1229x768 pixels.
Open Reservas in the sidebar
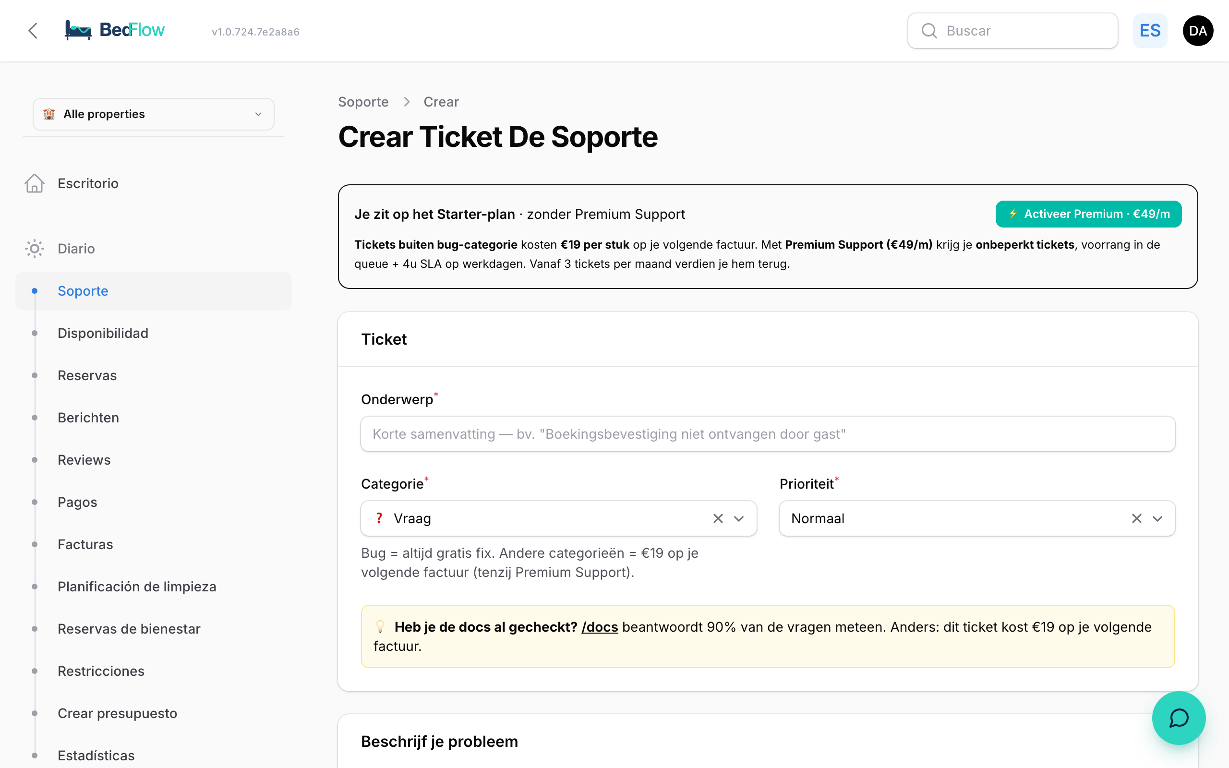click(87, 375)
